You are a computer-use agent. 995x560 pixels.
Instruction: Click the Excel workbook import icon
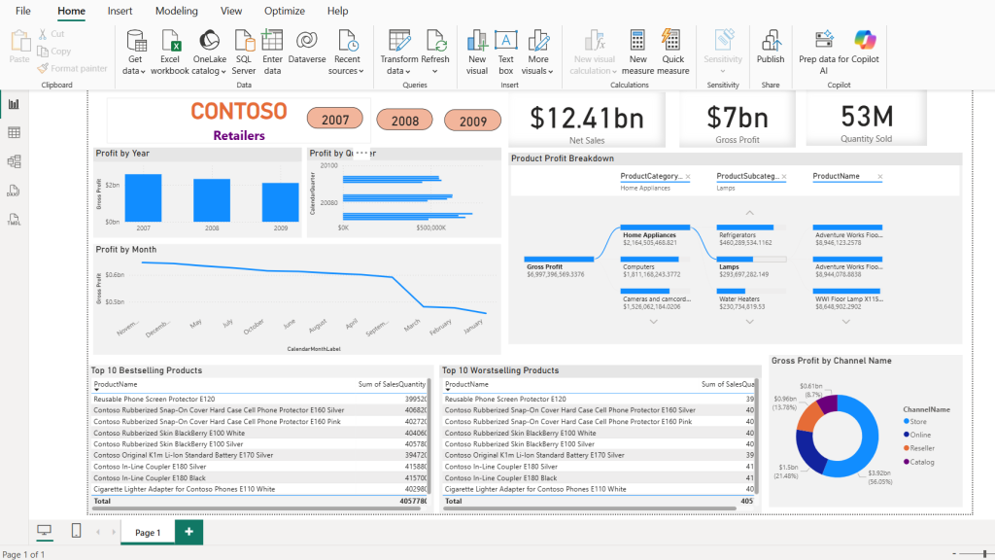click(170, 41)
